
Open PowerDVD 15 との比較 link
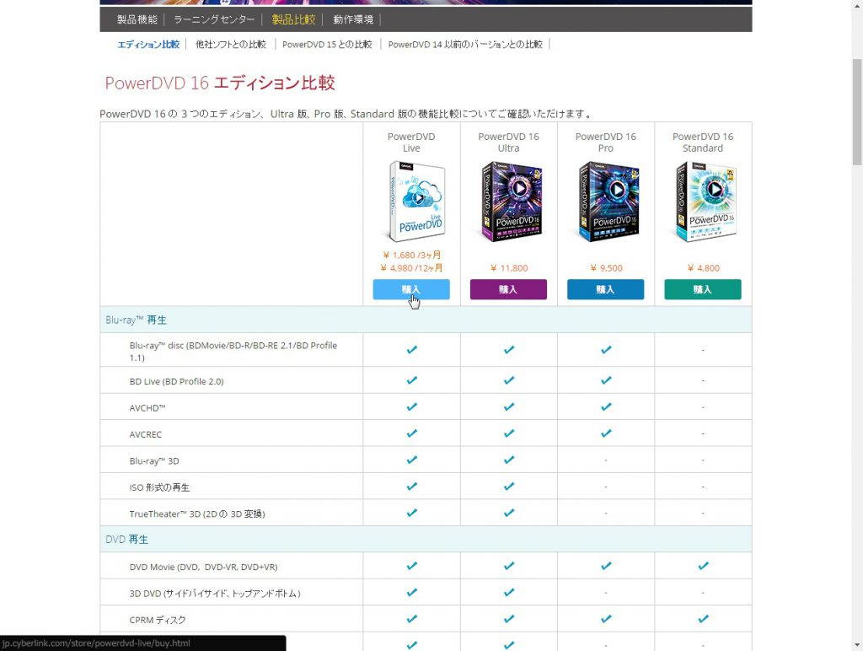pyautogui.click(x=327, y=44)
